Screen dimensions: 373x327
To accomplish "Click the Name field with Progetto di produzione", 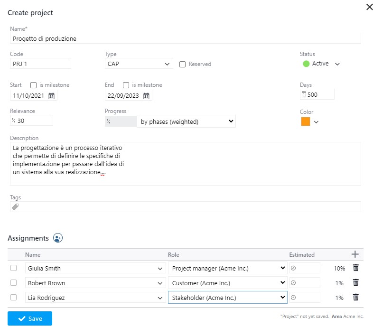I will (x=185, y=38).
